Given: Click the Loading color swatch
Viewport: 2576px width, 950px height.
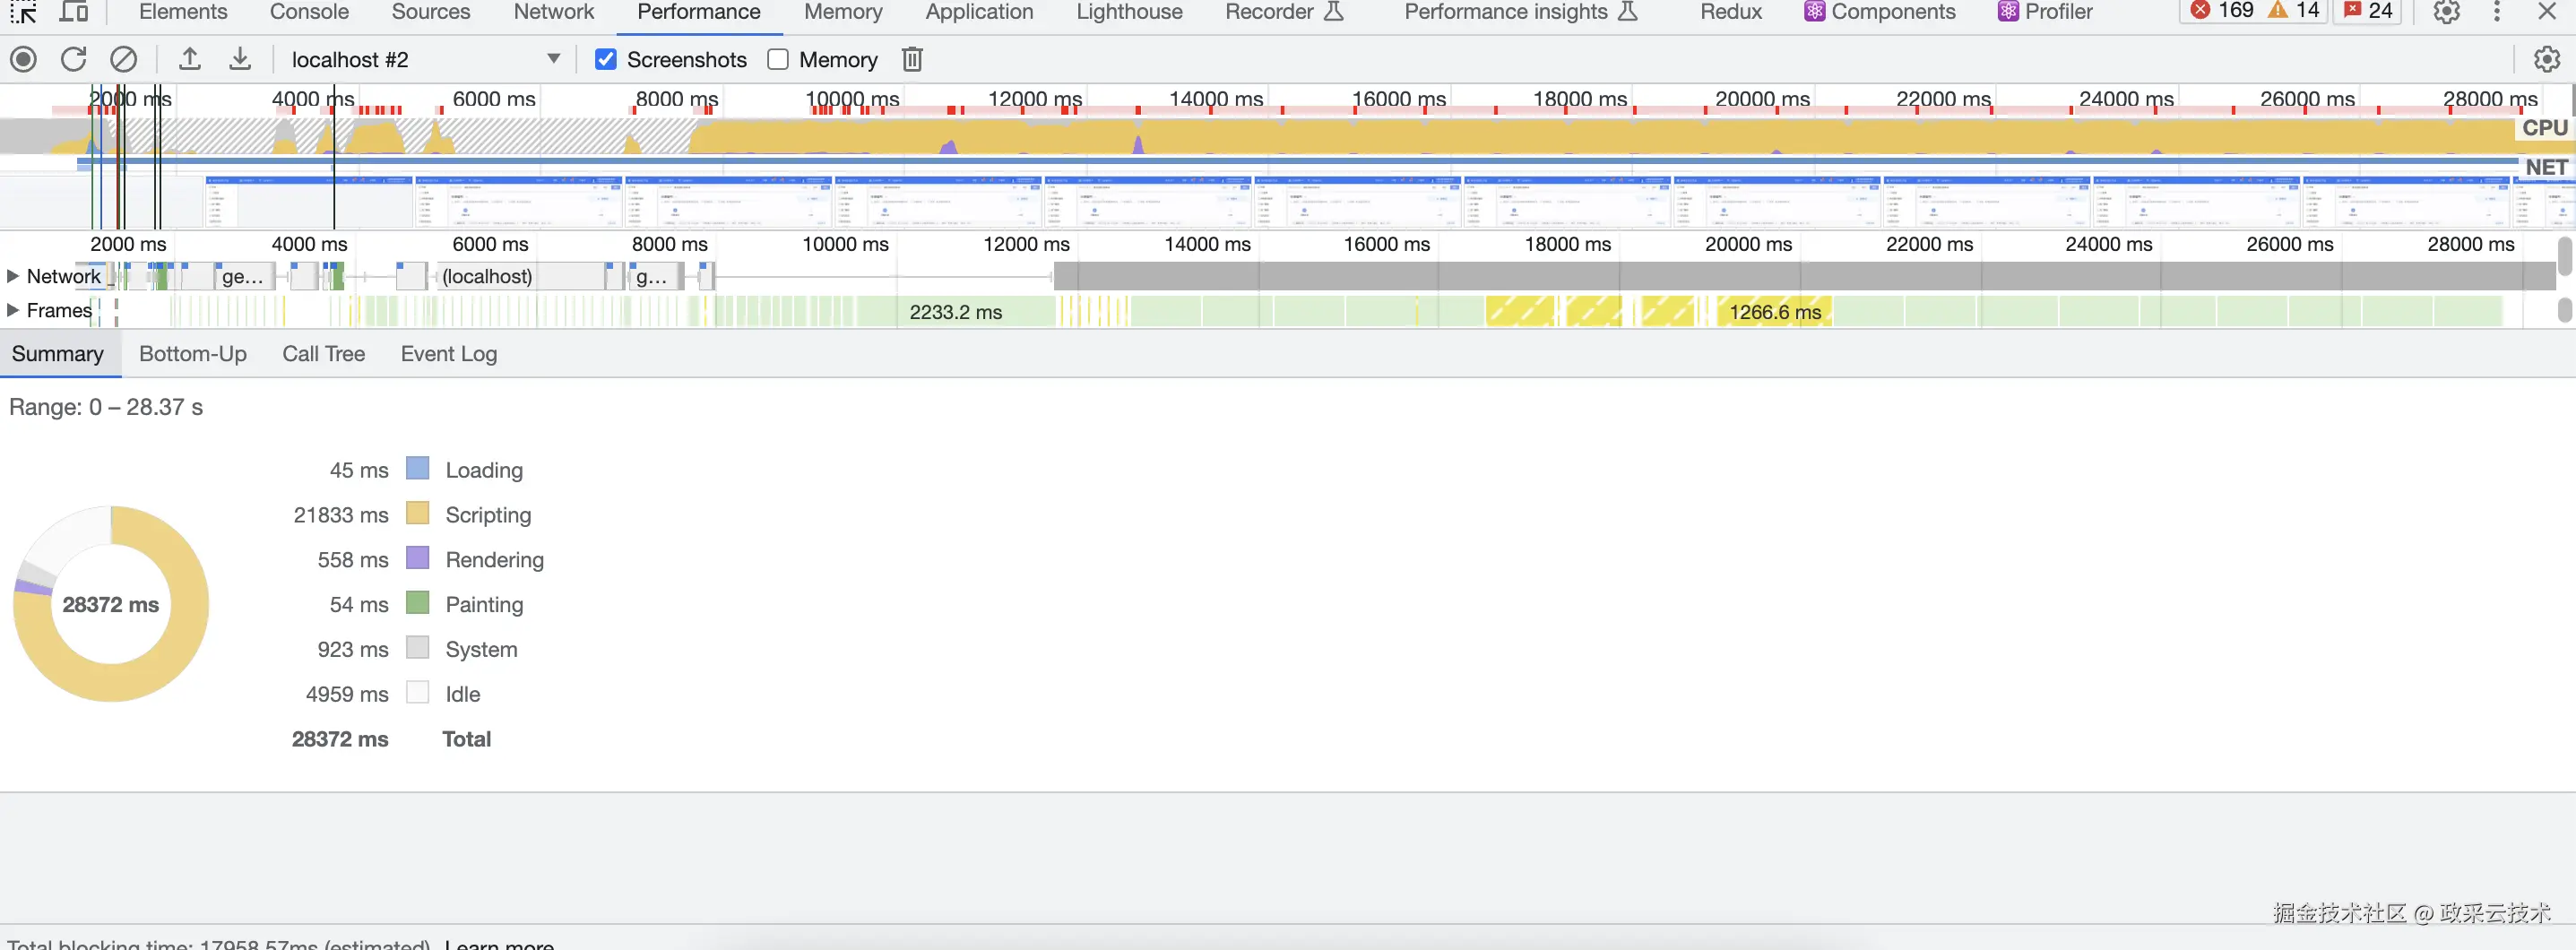Looking at the screenshot, I should click(418, 469).
